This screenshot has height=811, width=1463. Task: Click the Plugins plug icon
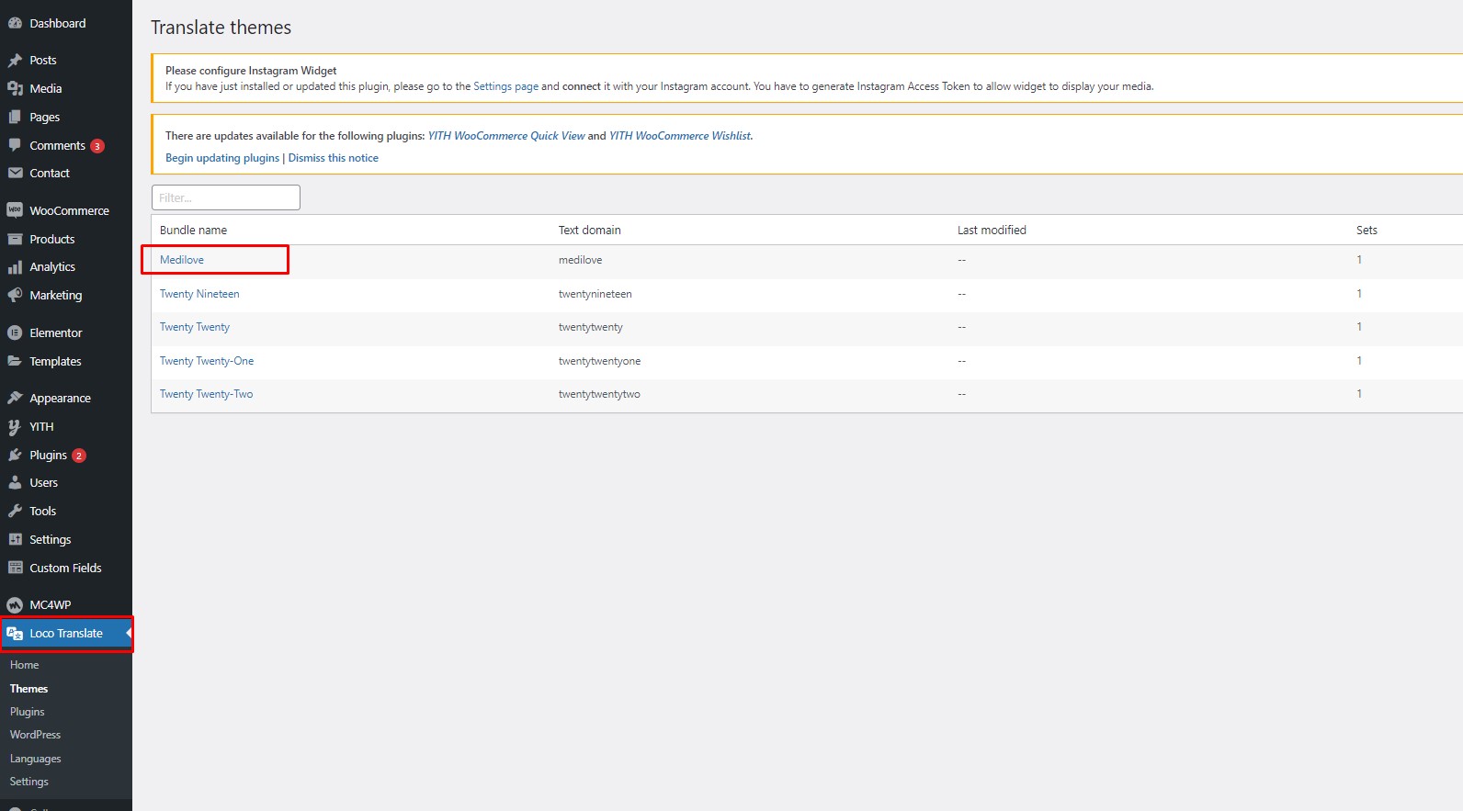click(x=15, y=456)
